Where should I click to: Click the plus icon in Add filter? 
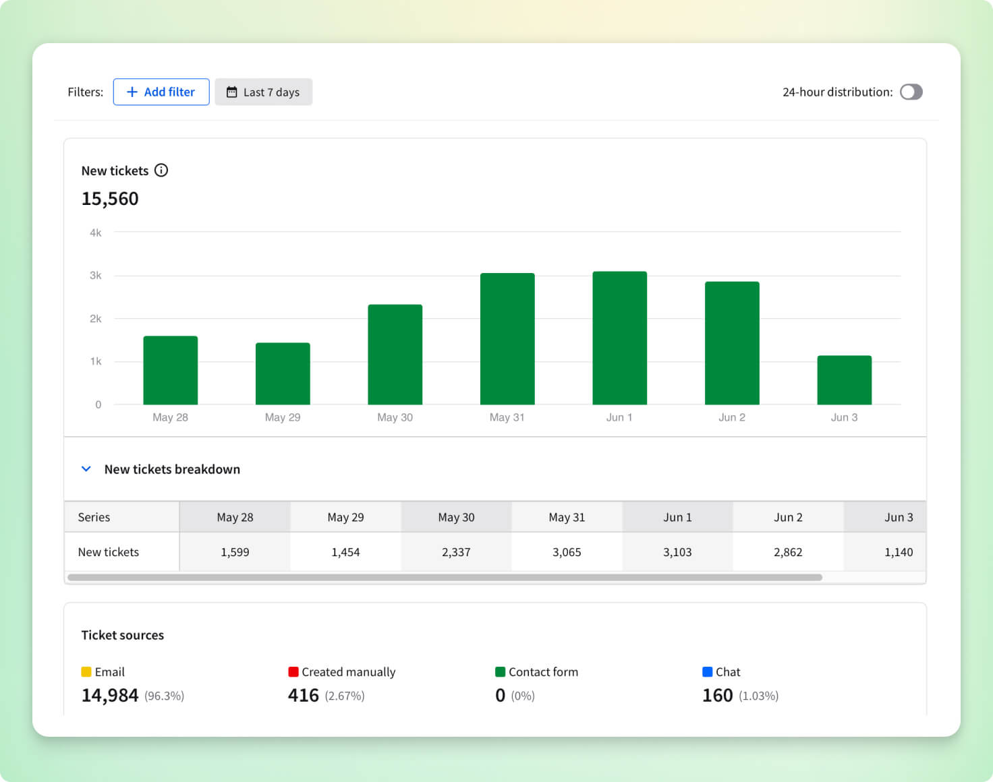(132, 92)
